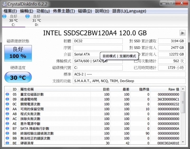Minimize the CrystalDiskInfo window
Screen dimensions: 190x149
(164, 3)
